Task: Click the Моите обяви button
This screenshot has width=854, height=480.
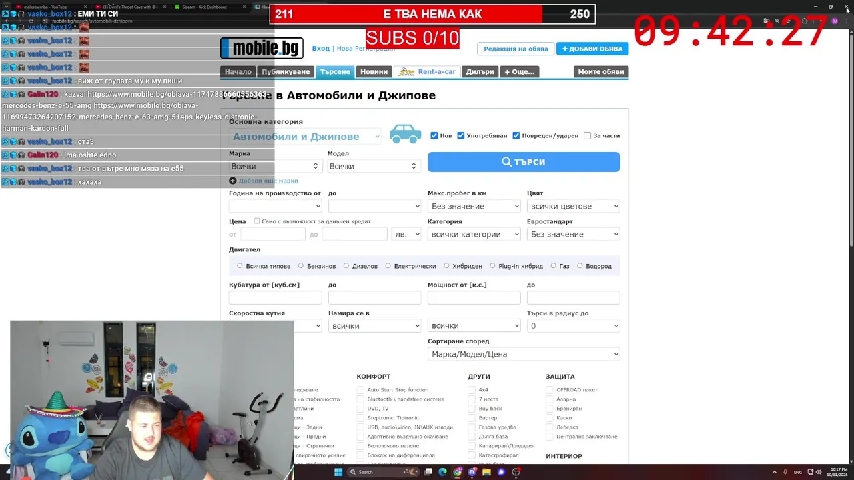Action: click(x=601, y=72)
